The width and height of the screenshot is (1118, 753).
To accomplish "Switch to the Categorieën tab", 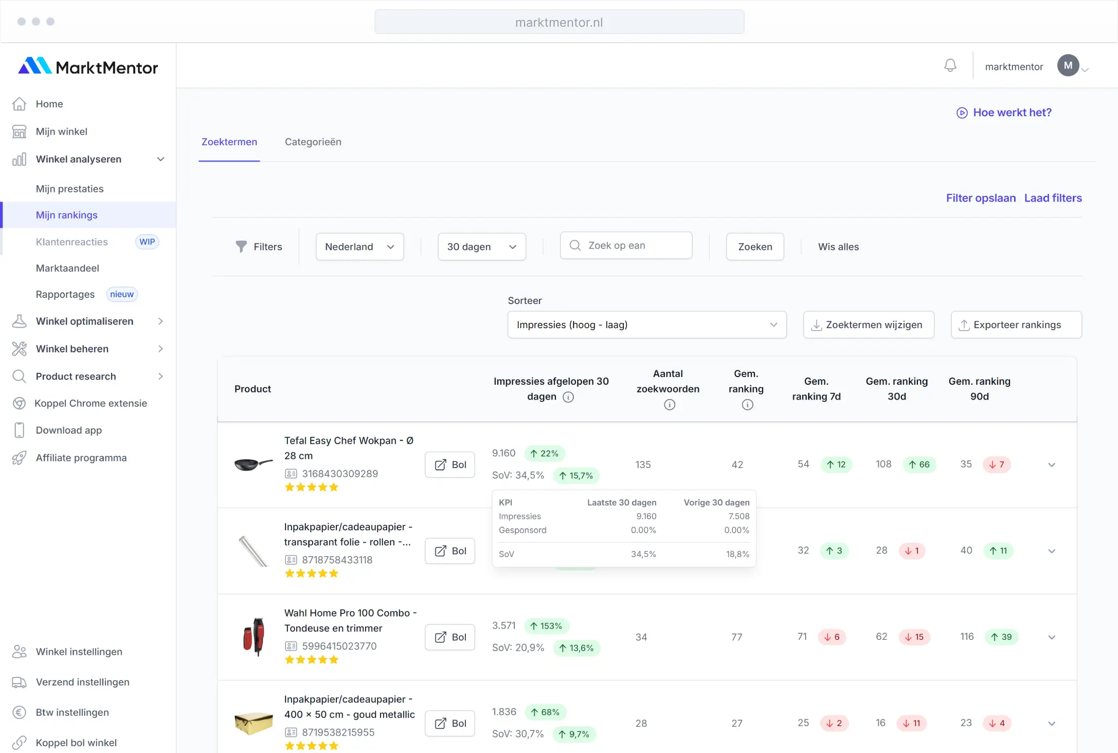I will [313, 142].
